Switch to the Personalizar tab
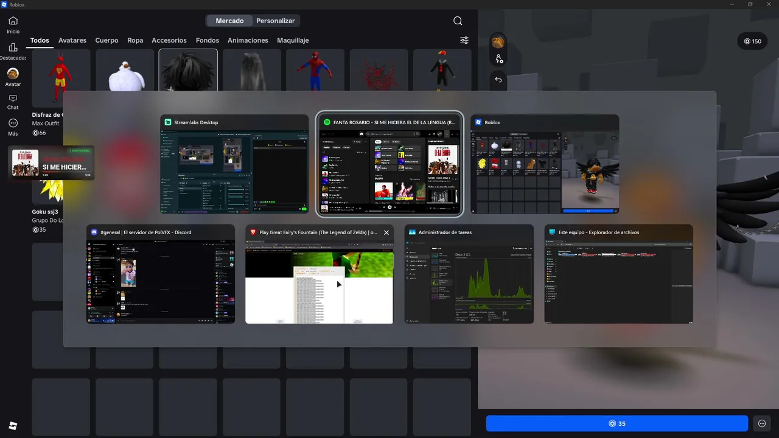This screenshot has width=779, height=438. pos(275,21)
